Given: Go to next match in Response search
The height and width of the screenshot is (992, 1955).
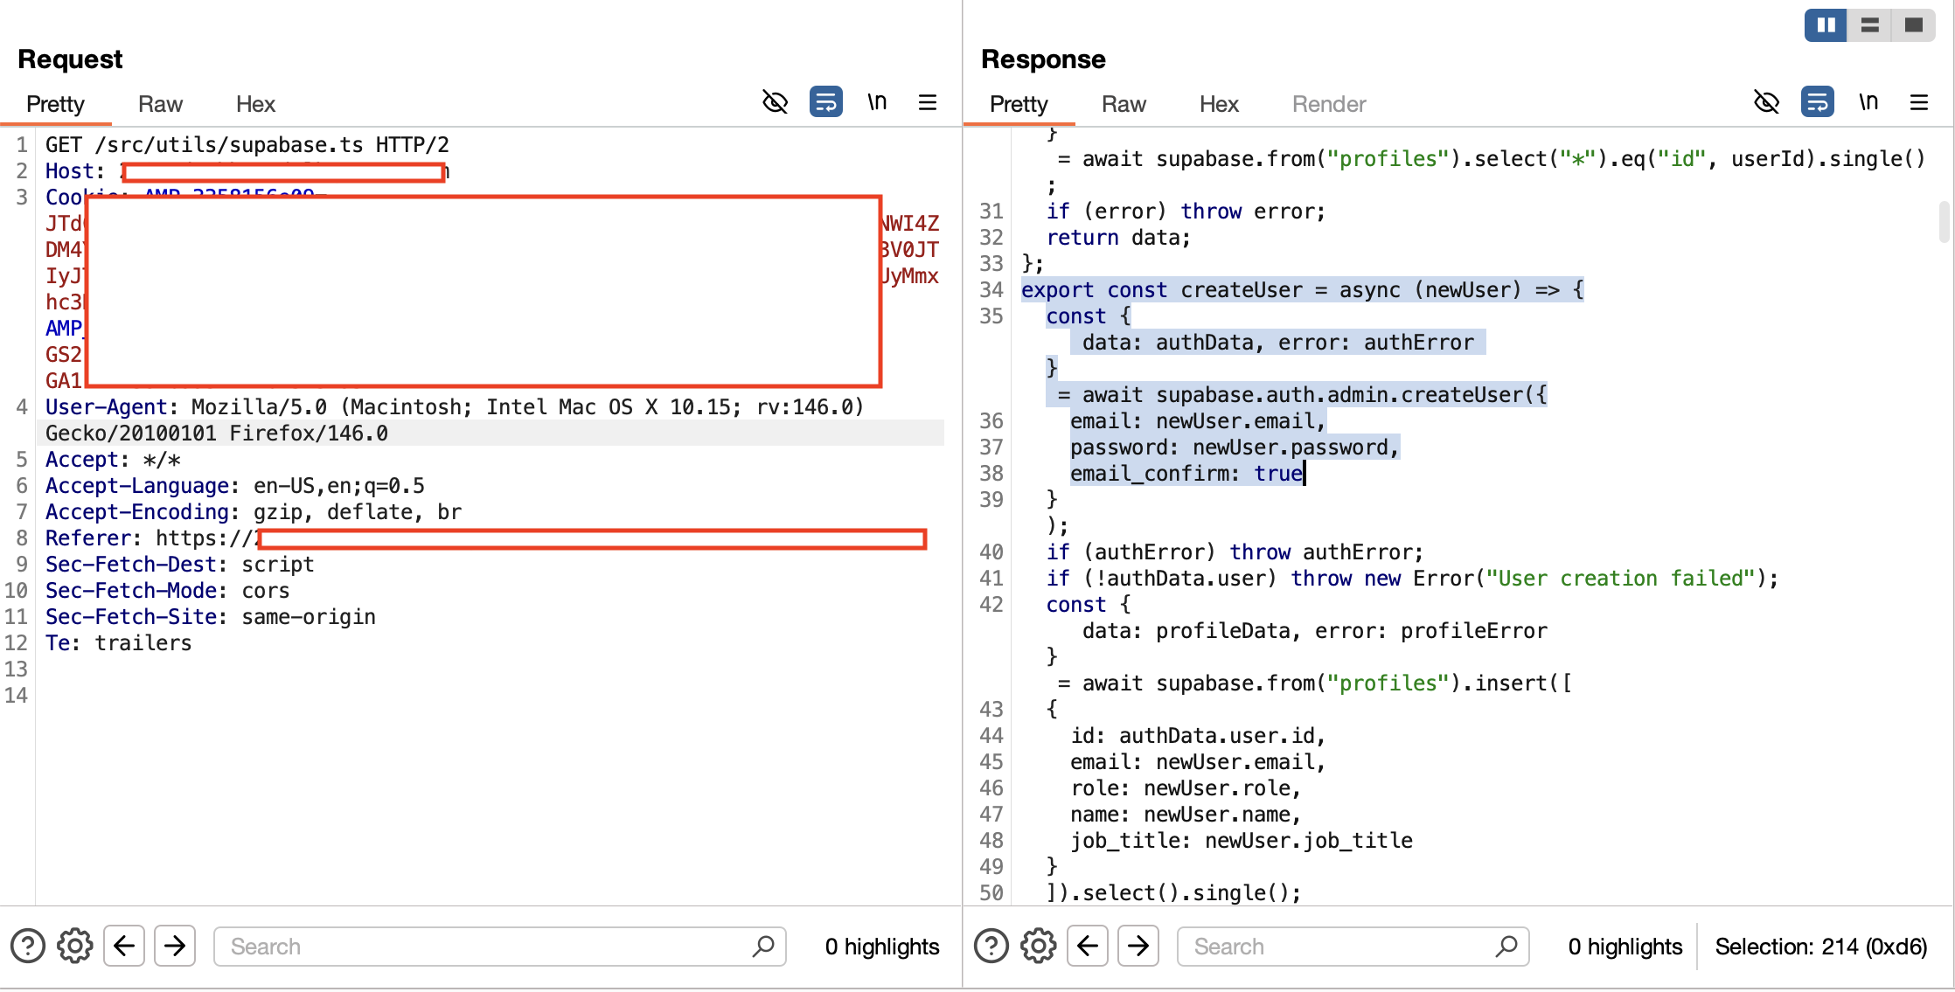Looking at the screenshot, I should pos(1138,946).
